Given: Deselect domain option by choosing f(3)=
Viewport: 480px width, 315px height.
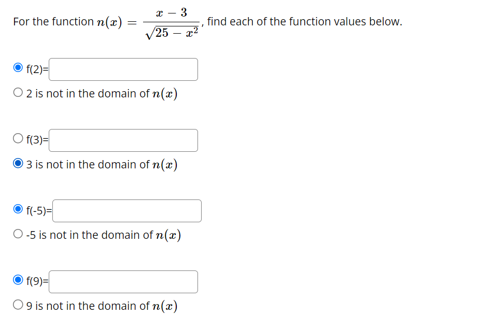Looking at the screenshot, I should [18, 137].
